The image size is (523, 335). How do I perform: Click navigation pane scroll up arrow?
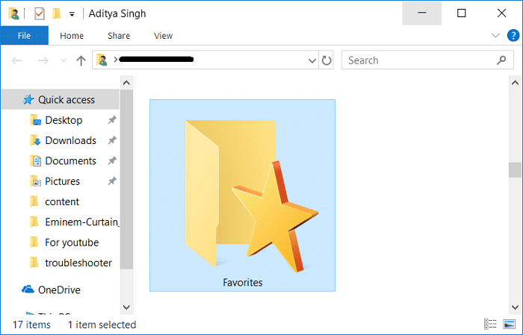[126, 83]
